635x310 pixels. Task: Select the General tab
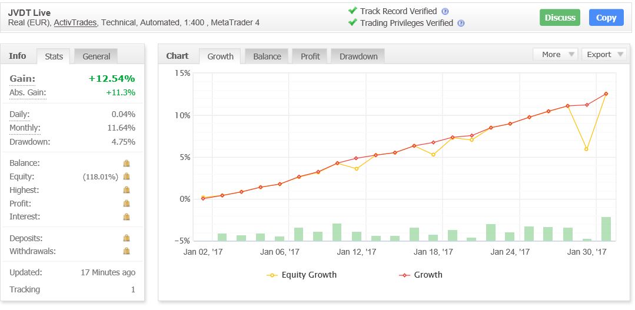click(x=96, y=56)
